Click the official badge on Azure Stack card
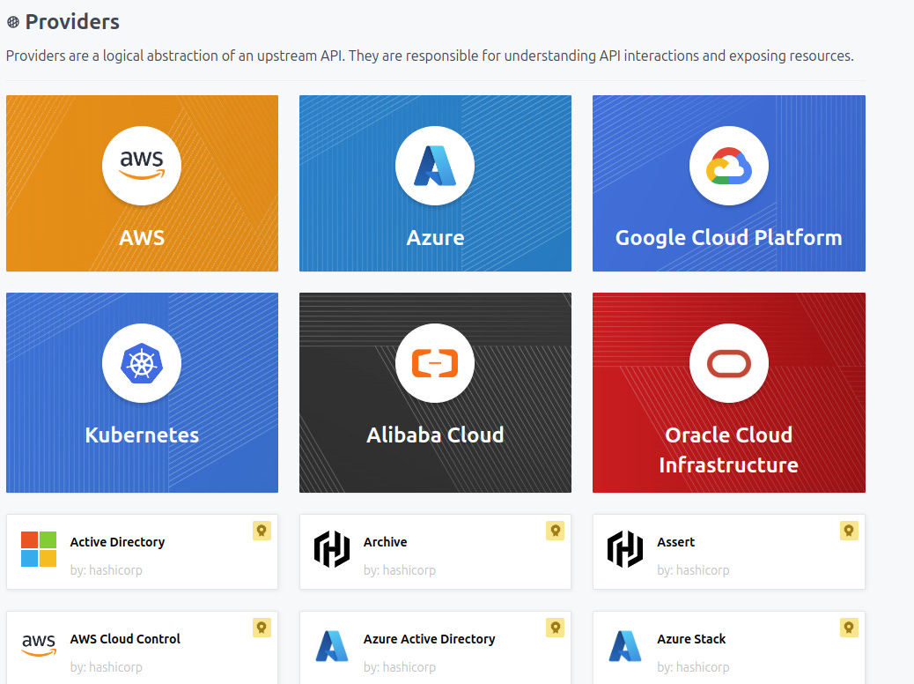 click(x=849, y=628)
